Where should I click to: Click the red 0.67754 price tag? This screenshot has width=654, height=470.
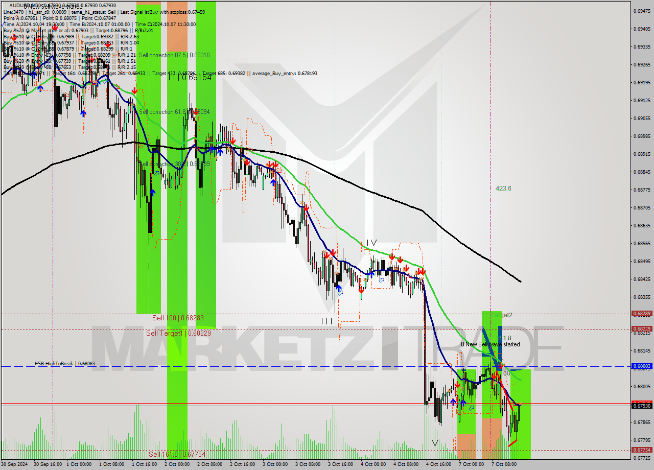[642, 450]
